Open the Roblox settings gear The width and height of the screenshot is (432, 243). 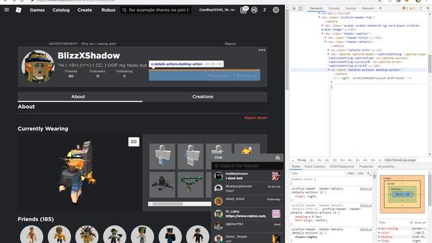coord(275,10)
